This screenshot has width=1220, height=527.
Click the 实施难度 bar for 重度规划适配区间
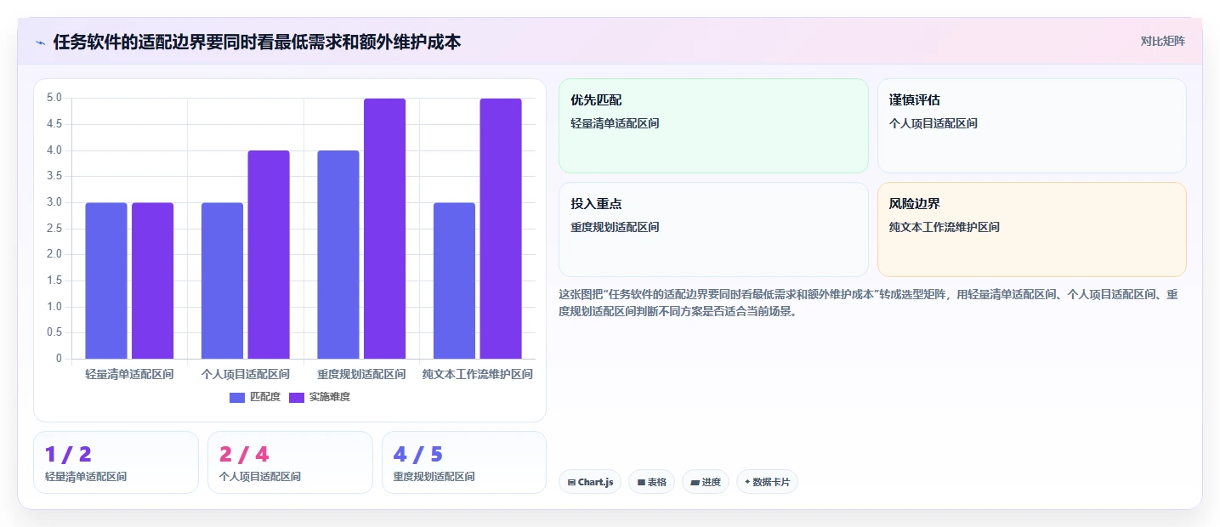click(x=384, y=229)
